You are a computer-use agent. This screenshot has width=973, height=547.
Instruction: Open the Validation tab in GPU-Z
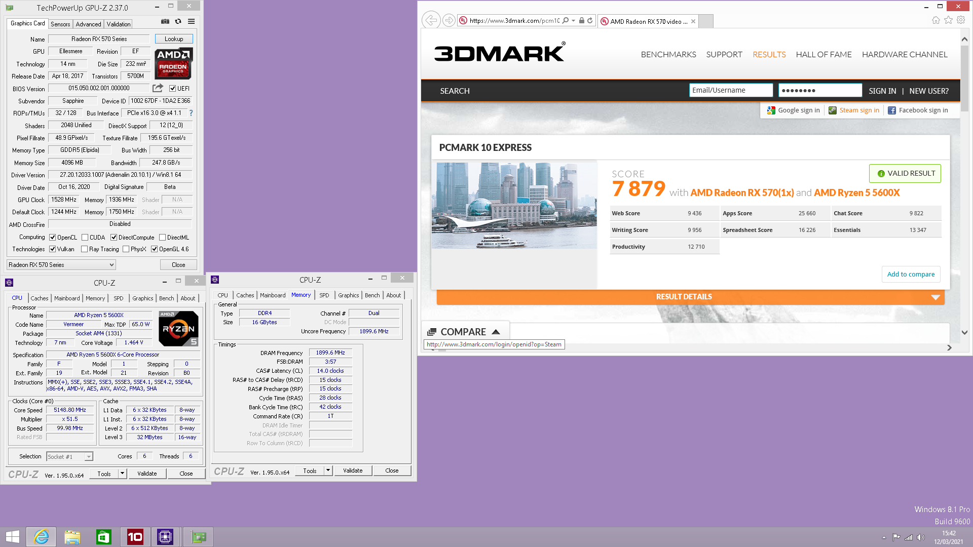click(x=119, y=24)
